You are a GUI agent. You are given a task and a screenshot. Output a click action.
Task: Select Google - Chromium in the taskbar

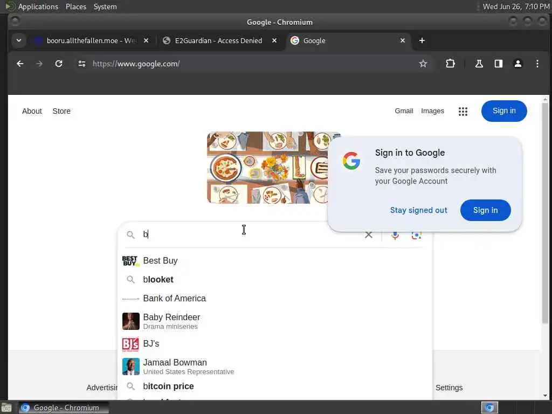tap(64, 408)
